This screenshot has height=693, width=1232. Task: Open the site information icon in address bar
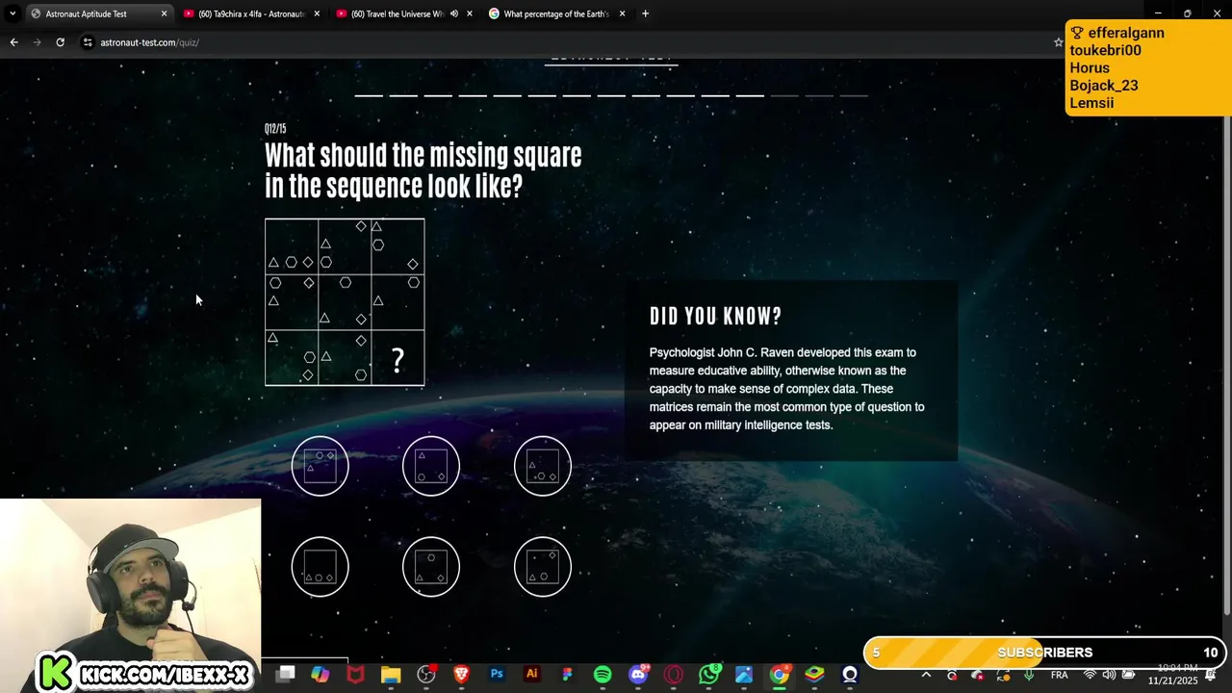coord(88,42)
